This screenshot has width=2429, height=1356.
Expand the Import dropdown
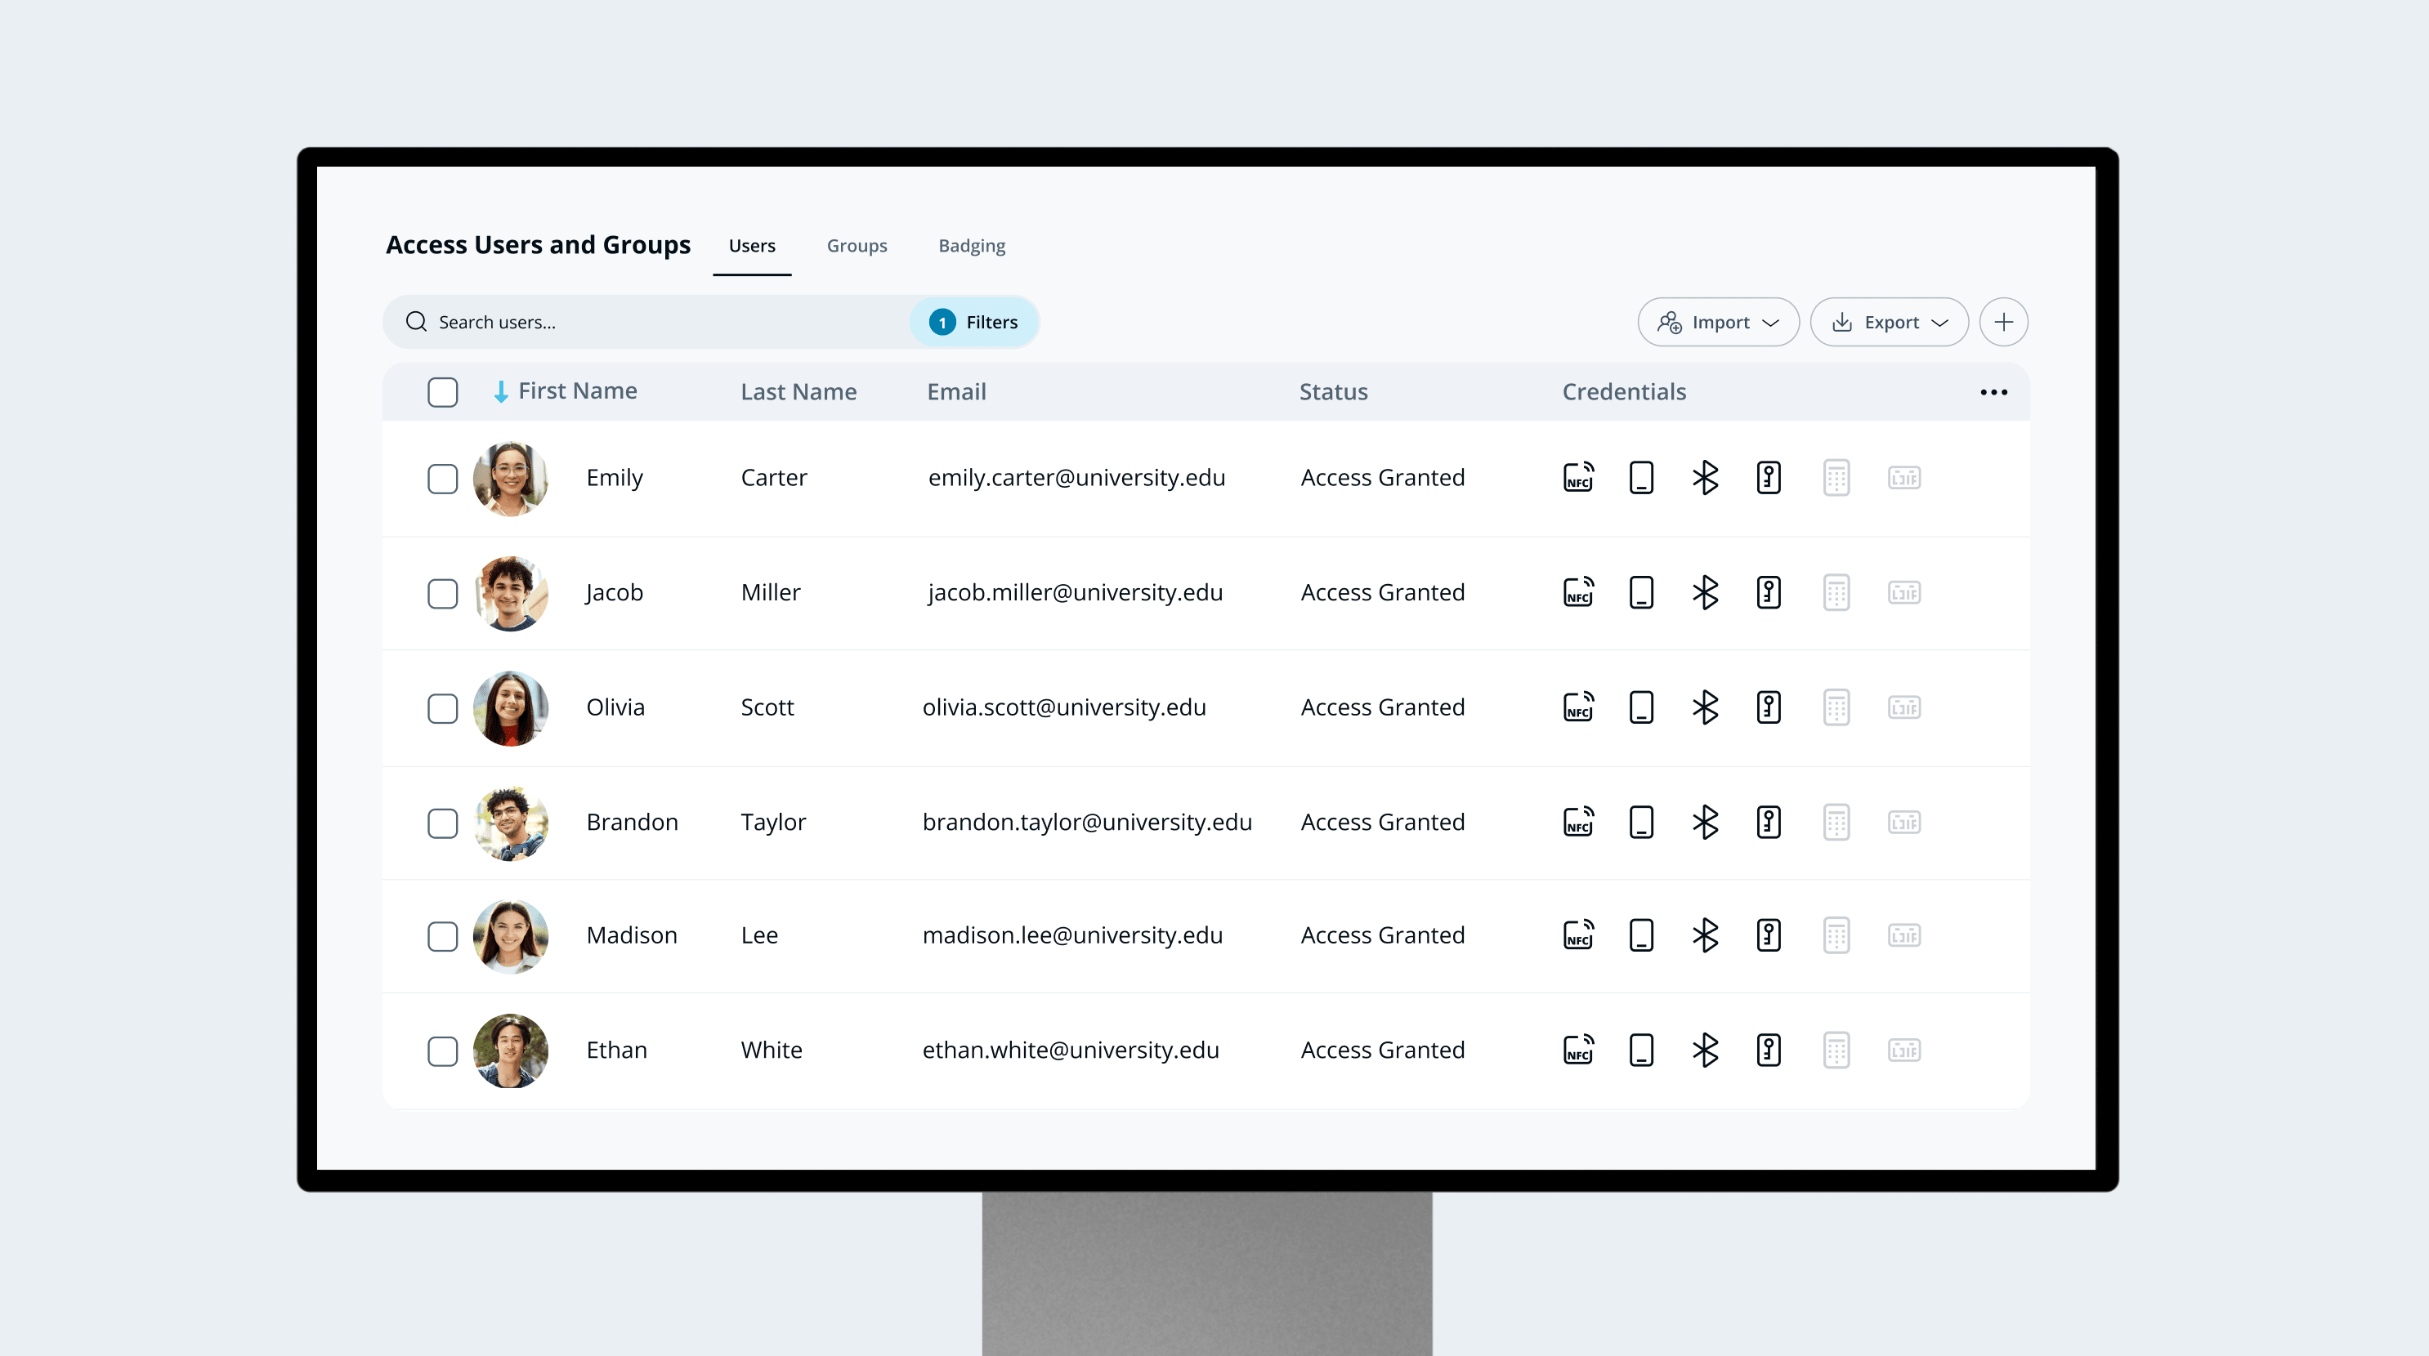(x=1718, y=323)
